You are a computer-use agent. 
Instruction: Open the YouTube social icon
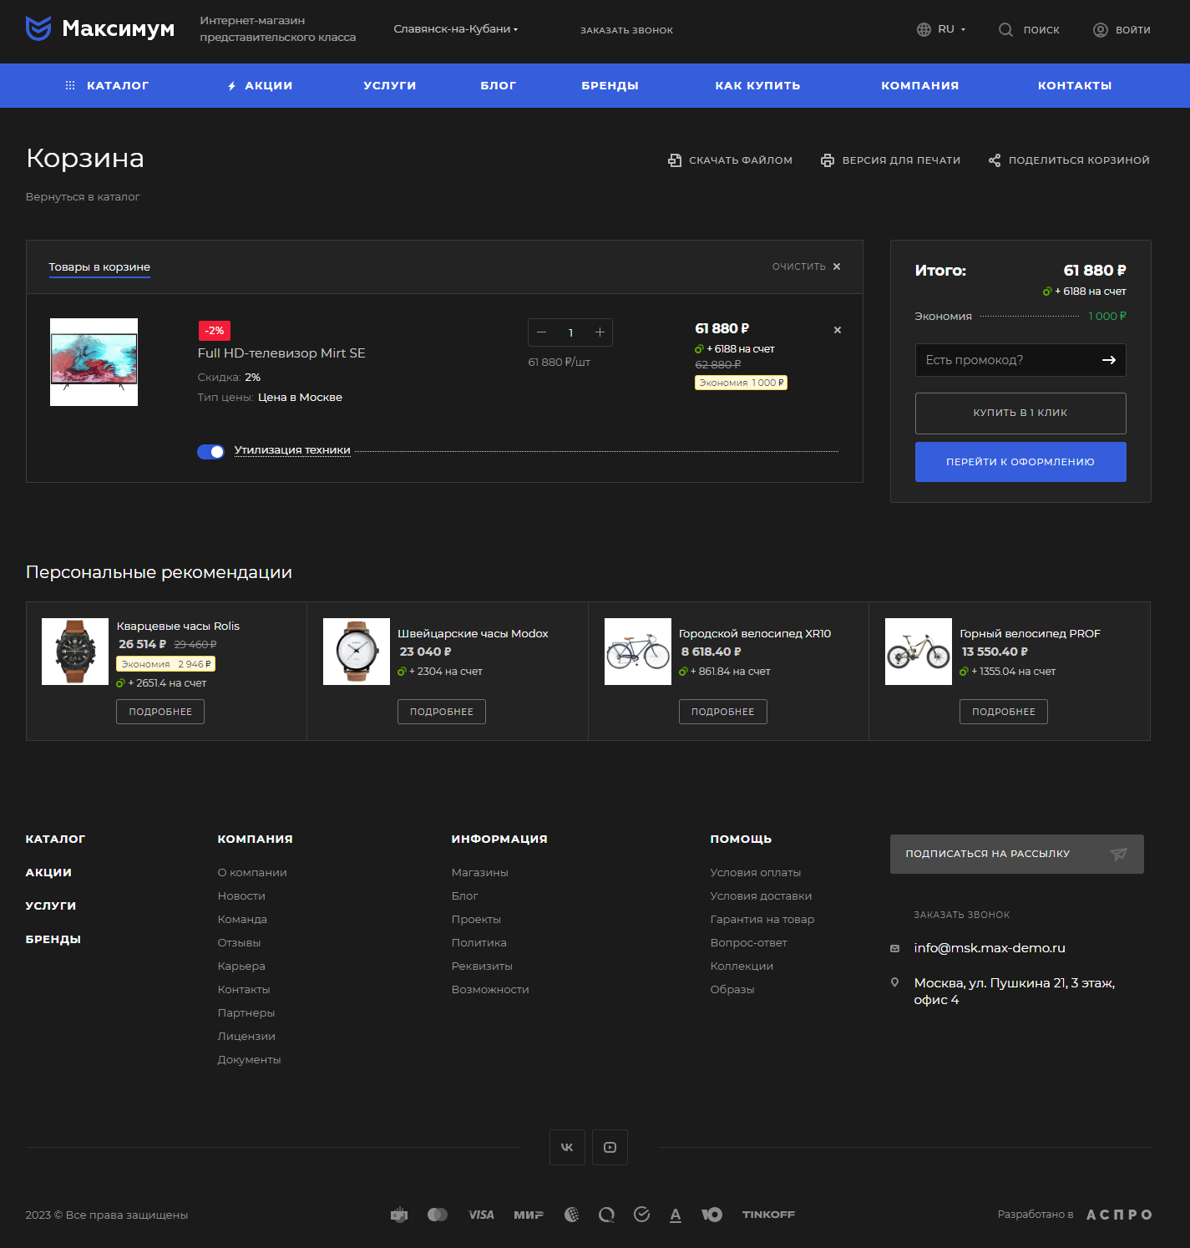(x=610, y=1147)
